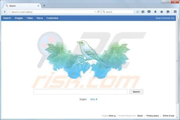Switch to Video in the navigation bar
This screenshot has width=180, height=120.
click(30, 18)
